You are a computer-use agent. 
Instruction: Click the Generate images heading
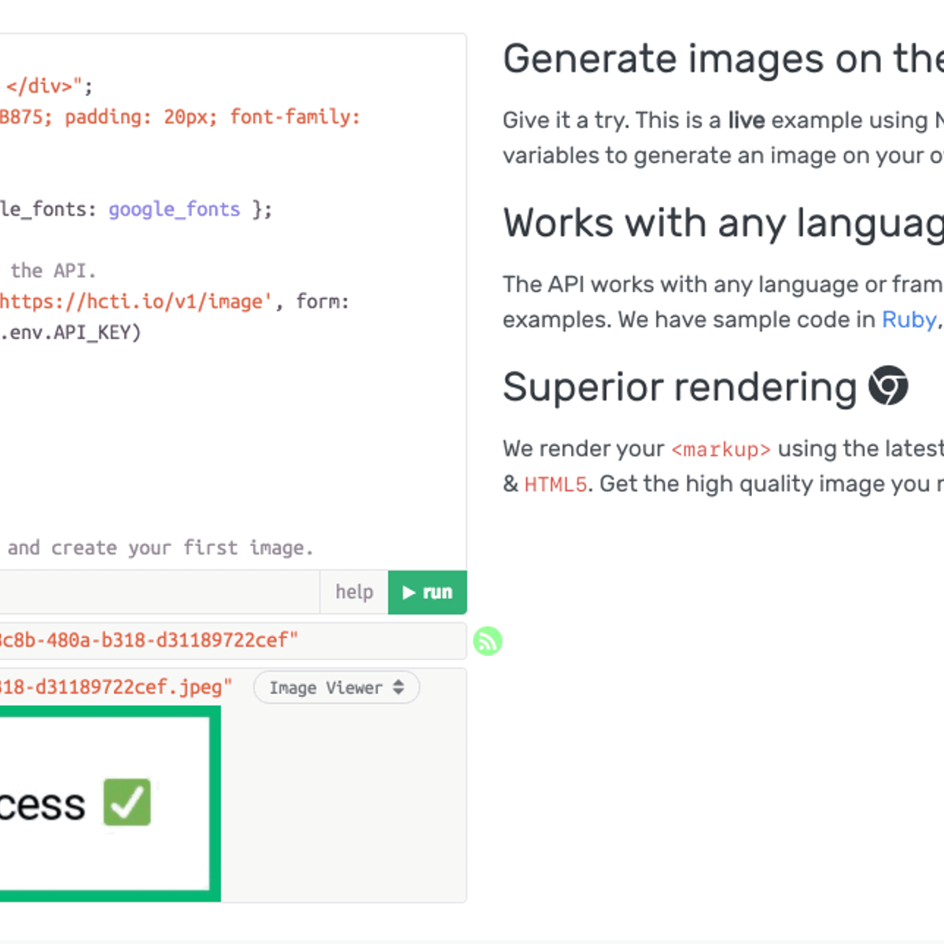click(x=708, y=58)
